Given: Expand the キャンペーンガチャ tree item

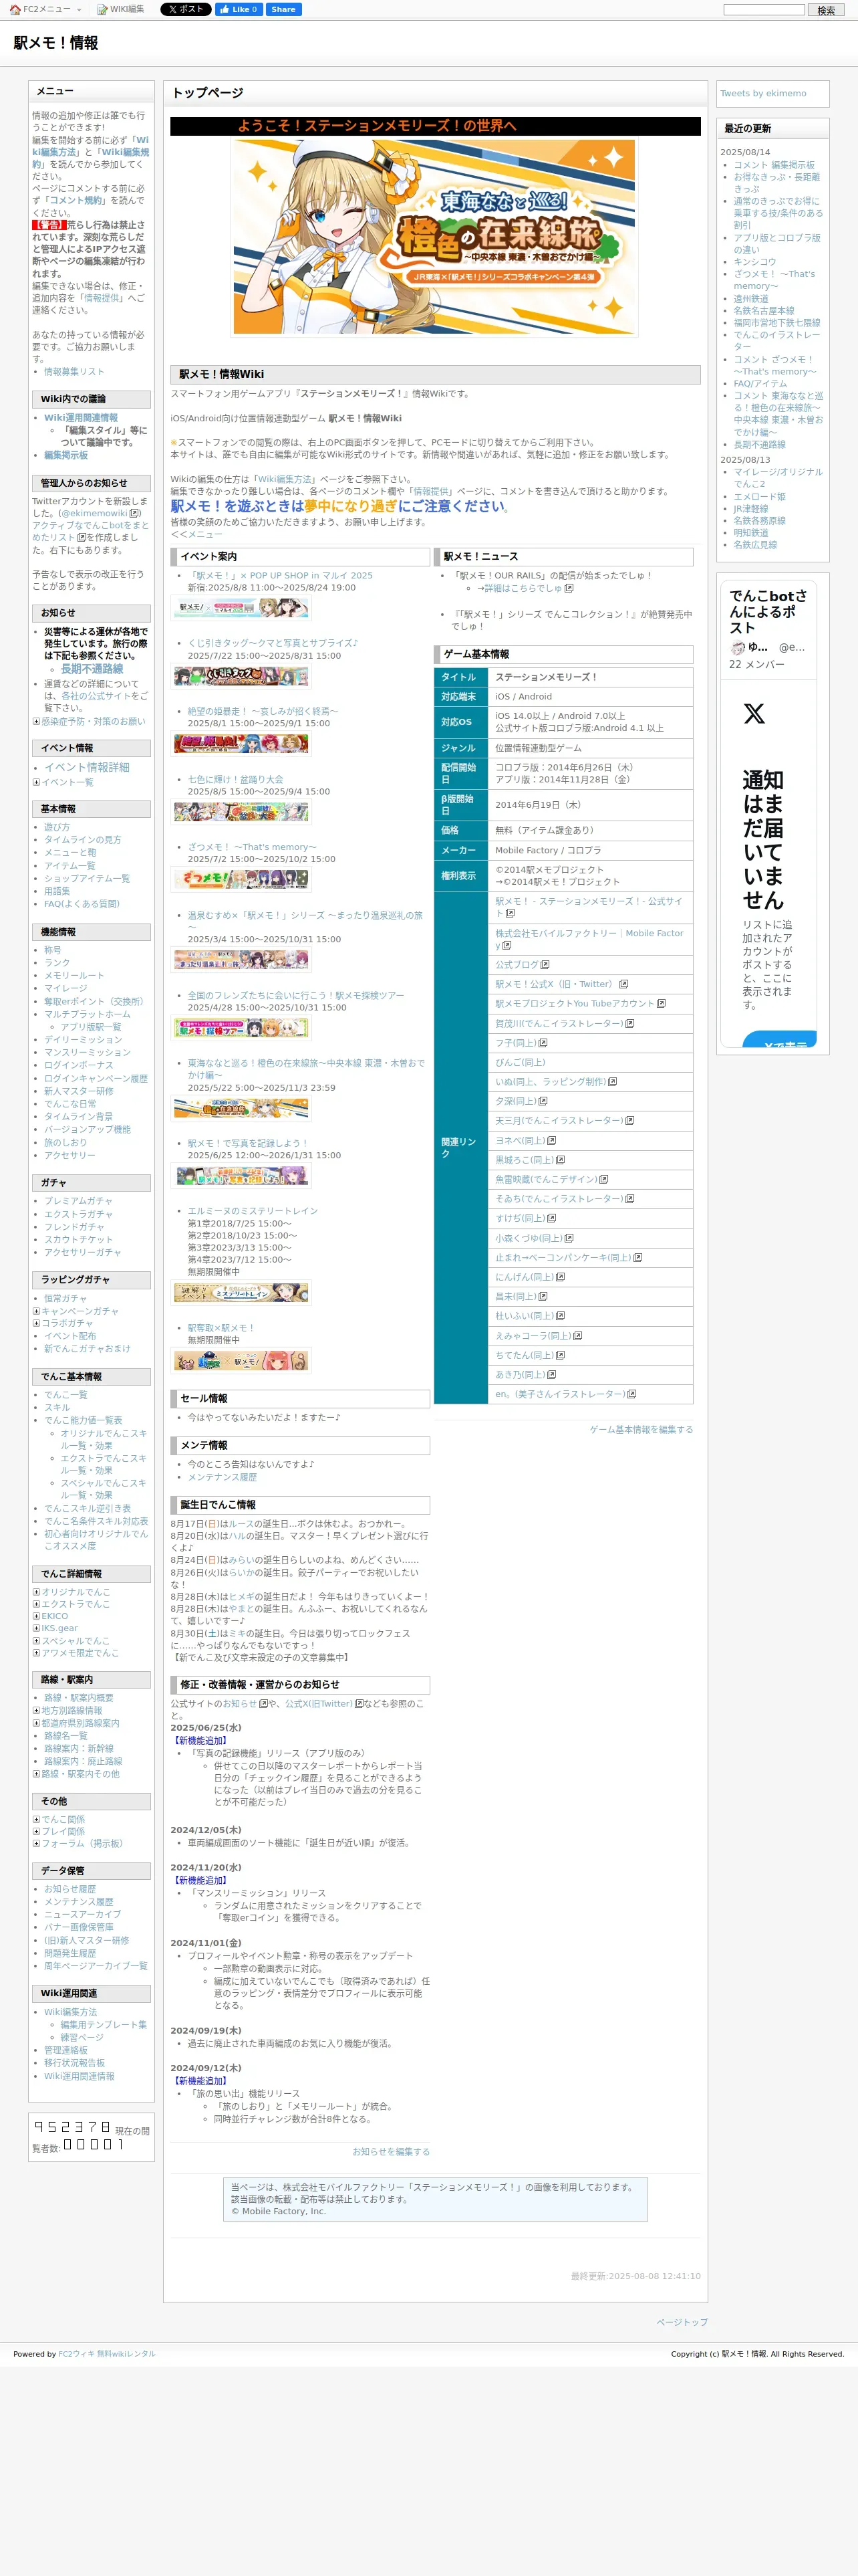Looking at the screenshot, I should [36, 1311].
